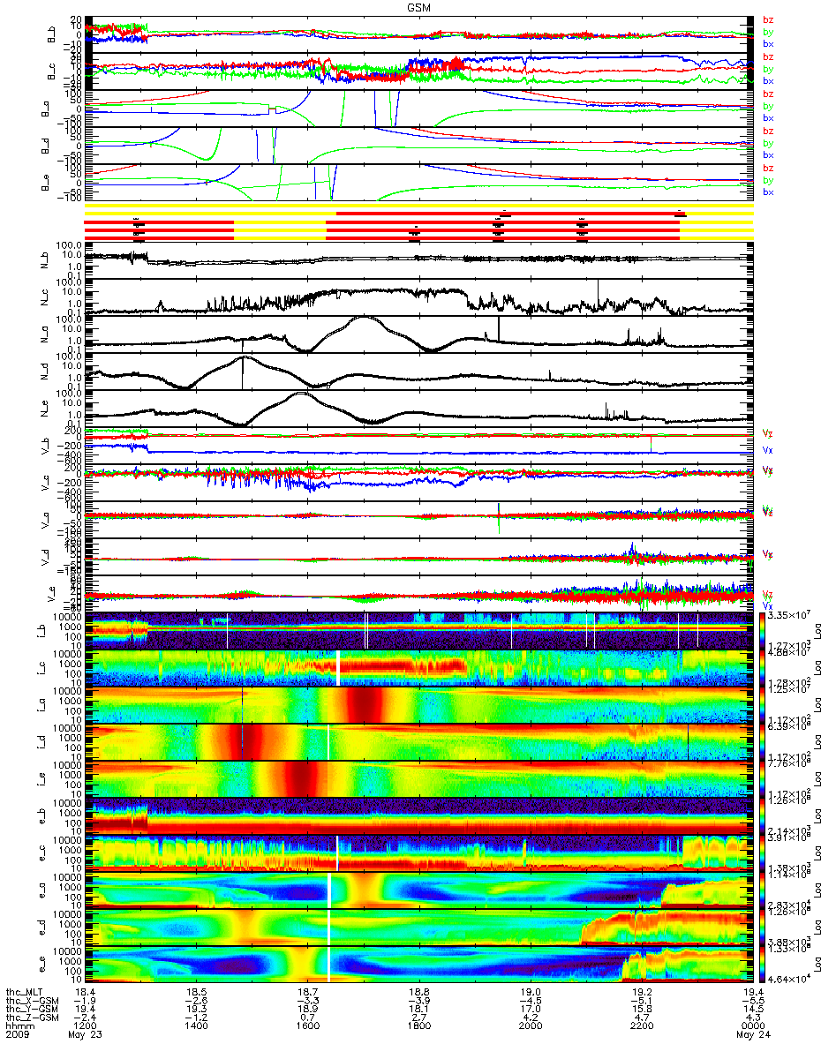Click the 2200 time tick label
Screen dimensions: 821x1059
click(x=641, y=1026)
